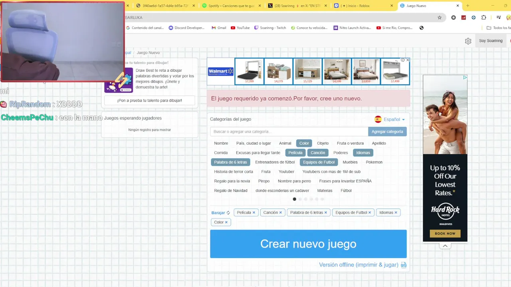Open the browser extensions puzzle icon
Image resolution: width=511 pixels, height=287 pixels.
click(483, 18)
